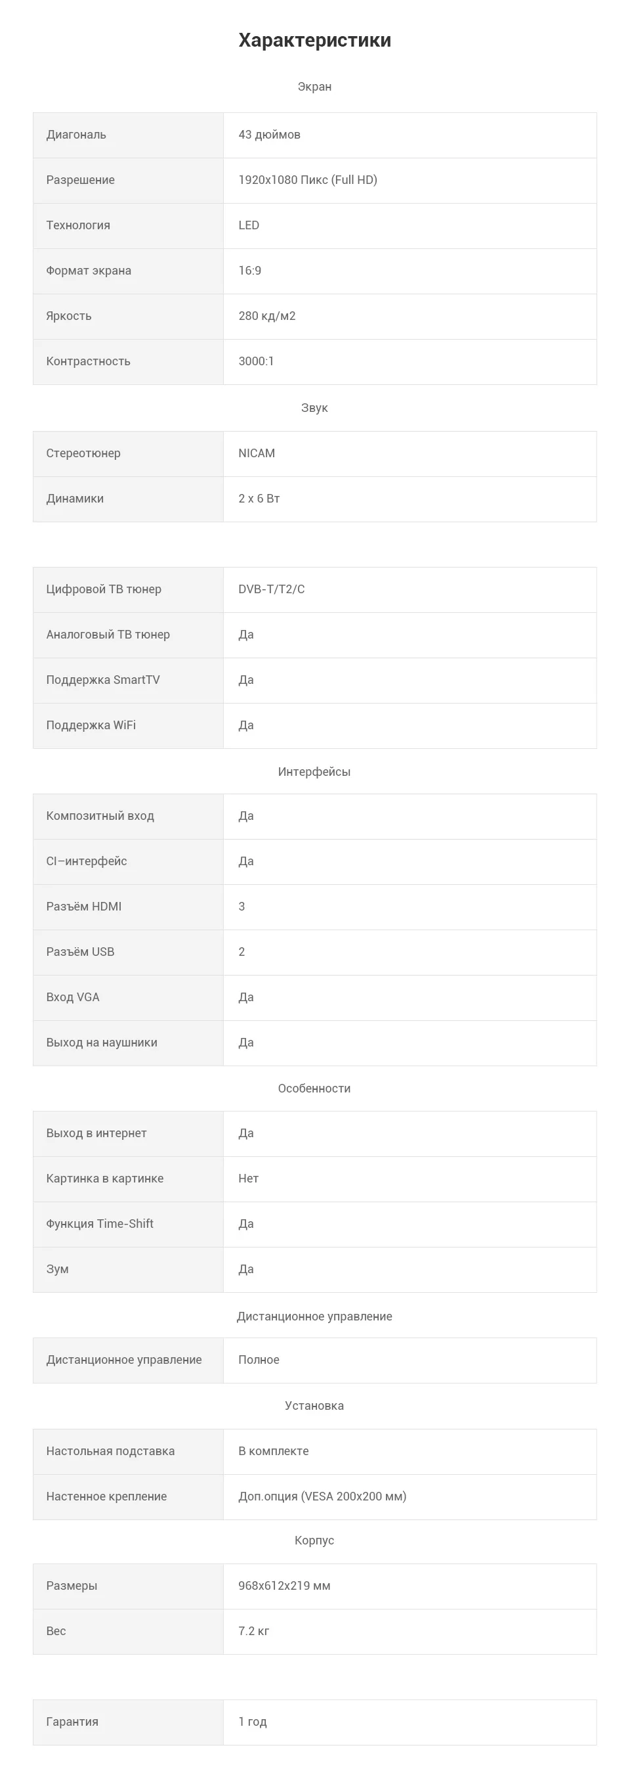Click the VESA 200x200 мм mounting value
This screenshot has width=630, height=1777.
pyautogui.click(x=322, y=1497)
